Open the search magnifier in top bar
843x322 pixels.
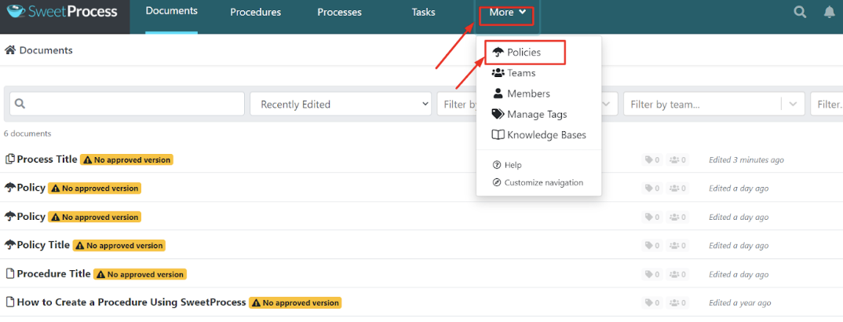pyautogui.click(x=801, y=12)
